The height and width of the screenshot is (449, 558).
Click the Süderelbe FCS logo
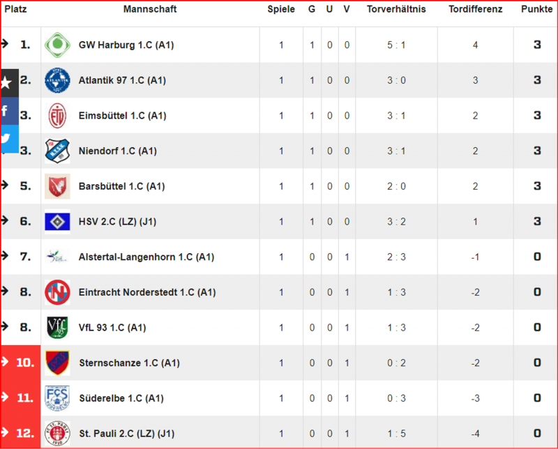[x=57, y=398]
